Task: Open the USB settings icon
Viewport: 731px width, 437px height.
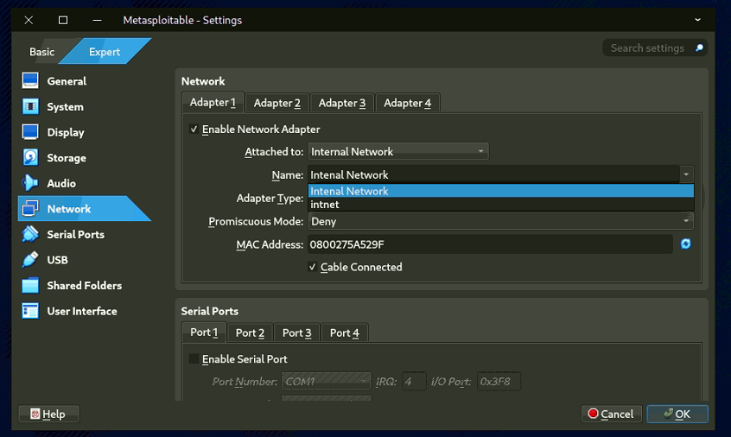Action: click(x=30, y=259)
